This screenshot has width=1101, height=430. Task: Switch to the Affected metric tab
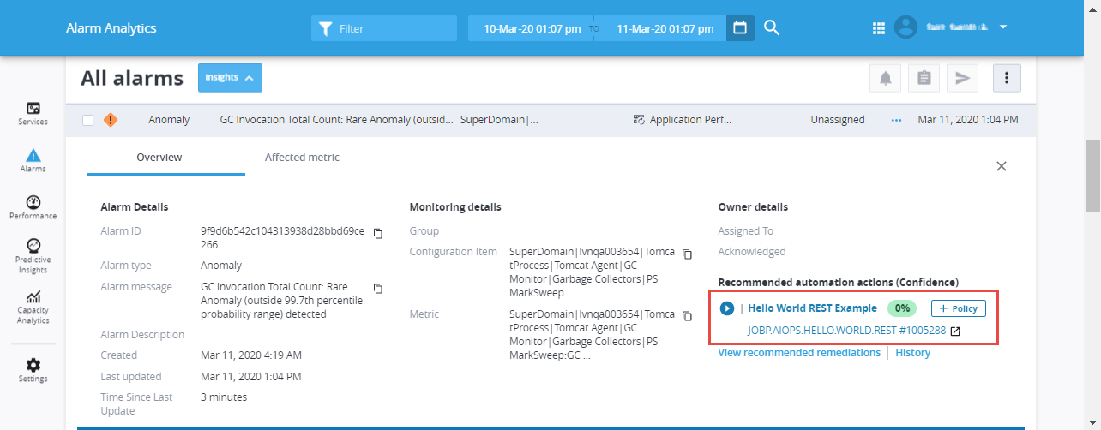tap(302, 158)
